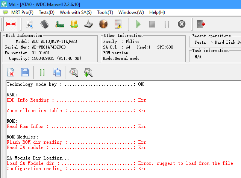This screenshot has width=241, height=178.
Task: Click the serial number WD-WX61A74DZ90D
Action: [49, 47]
